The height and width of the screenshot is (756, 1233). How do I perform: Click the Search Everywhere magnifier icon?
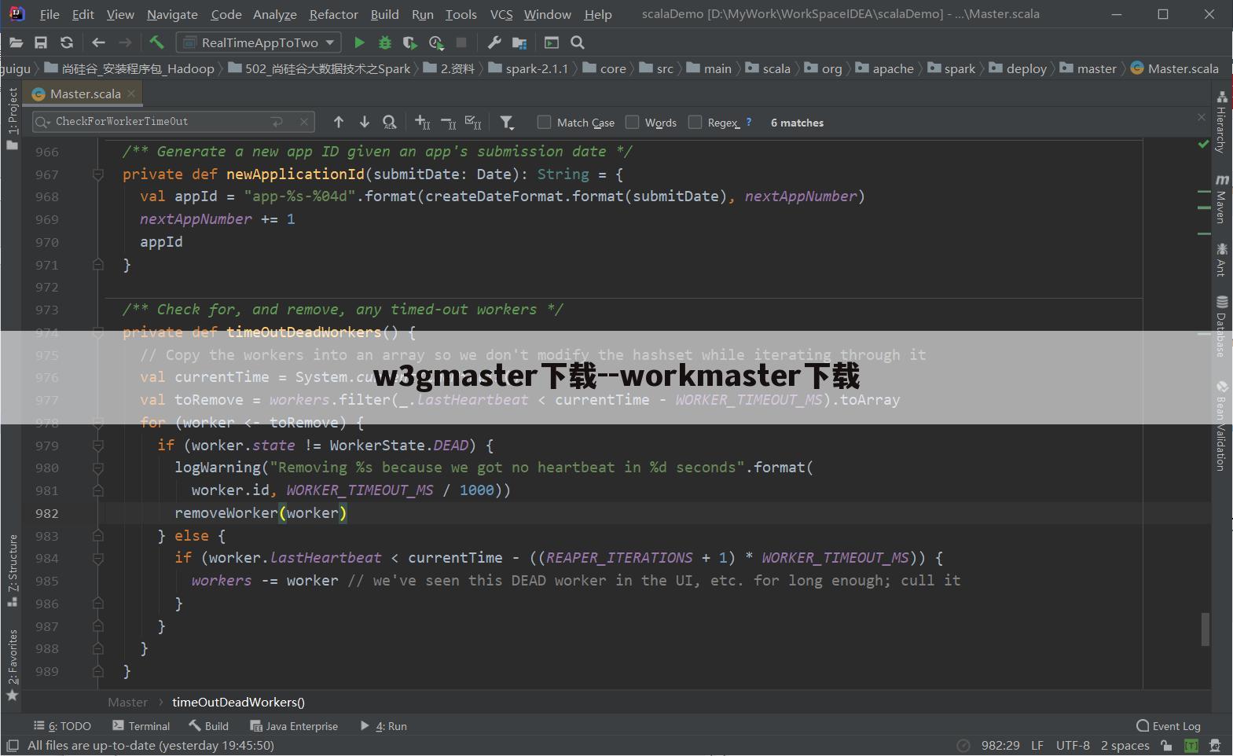coord(578,42)
